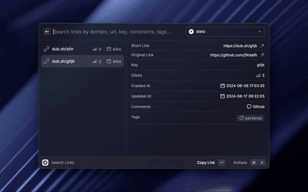Click link icon next to dub.sh/stin
The image size is (308, 192).
[x=47, y=49]
